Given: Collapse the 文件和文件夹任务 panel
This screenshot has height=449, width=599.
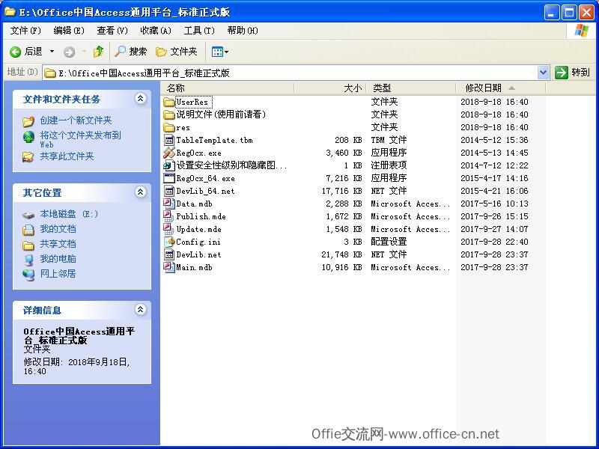Looking at the screenshot, I should tap(140, 99).
